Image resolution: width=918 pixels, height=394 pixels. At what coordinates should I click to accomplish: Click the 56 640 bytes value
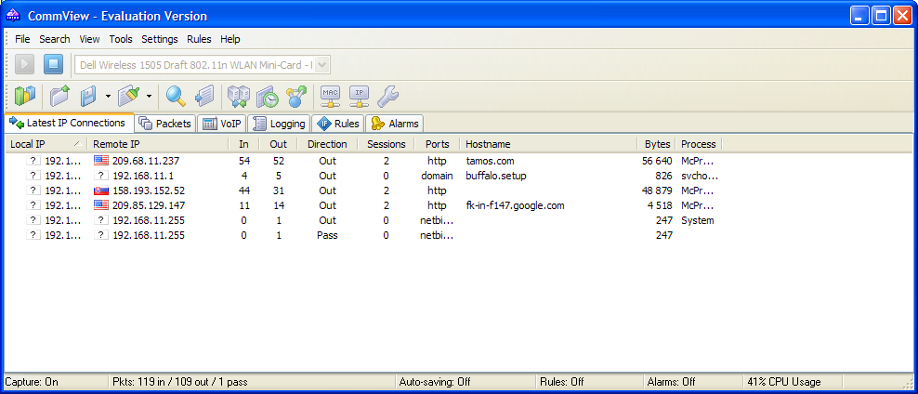[x=657, y=161]
